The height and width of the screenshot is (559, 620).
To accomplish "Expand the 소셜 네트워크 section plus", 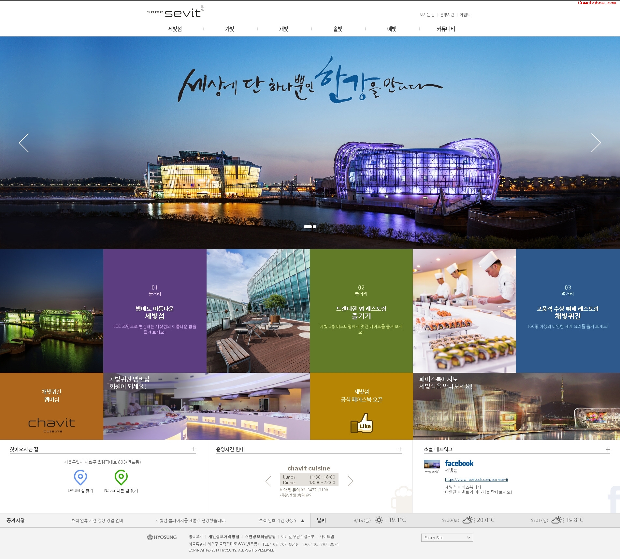I will 608,449.
